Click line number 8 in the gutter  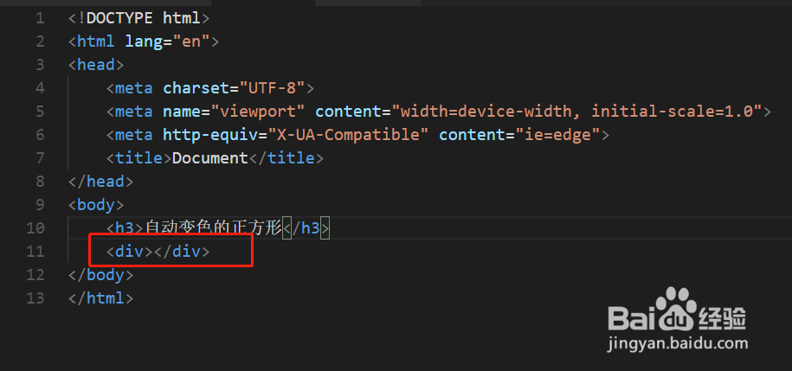pos(40,182)
